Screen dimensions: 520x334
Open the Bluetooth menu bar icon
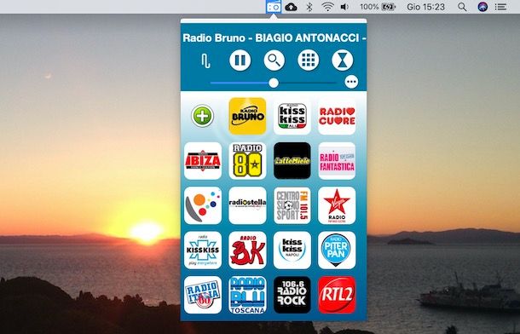pyautogui.click(x=309, y=7)
